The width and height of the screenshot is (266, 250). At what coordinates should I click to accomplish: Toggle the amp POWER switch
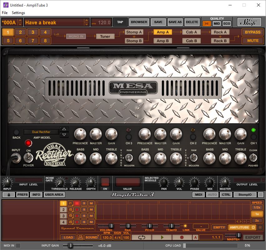(28, 158)
